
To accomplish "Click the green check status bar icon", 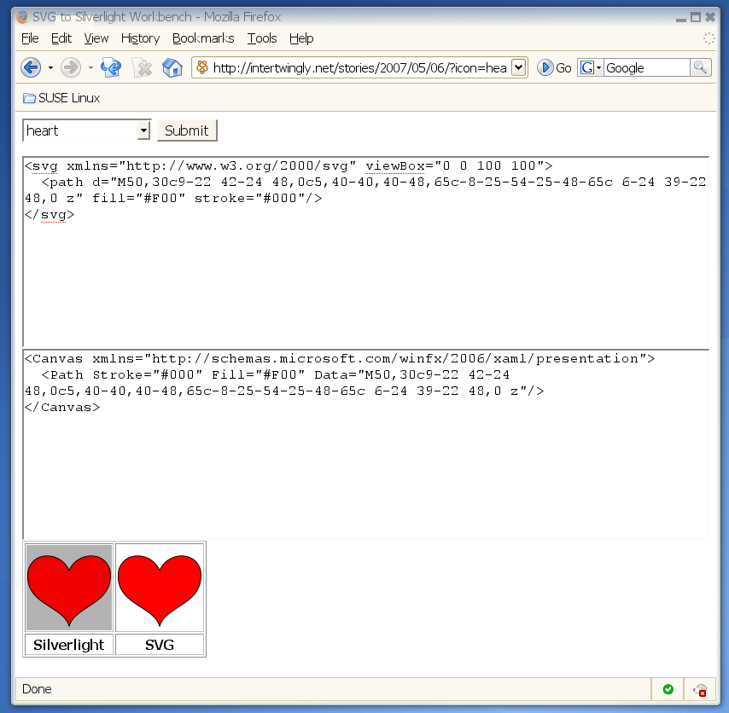I will tap(668, 689).
